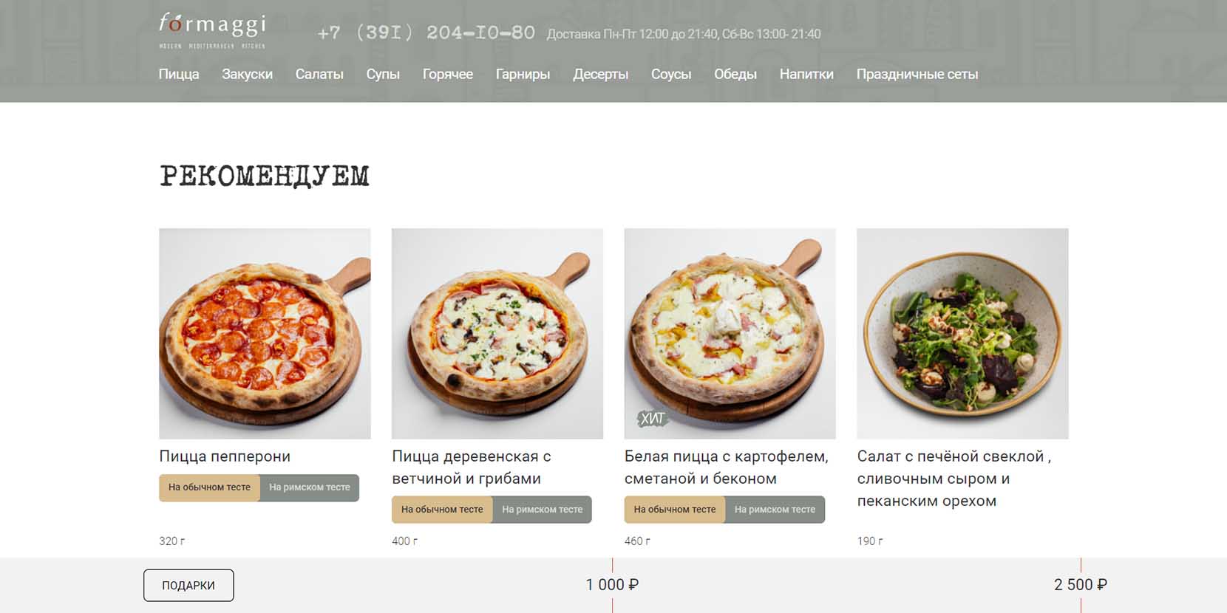Image resolution: width=1227 pixels, height=613 pixels.
Task: Select На римском тесте for the Белая пицца
Action: pos(775,510)
